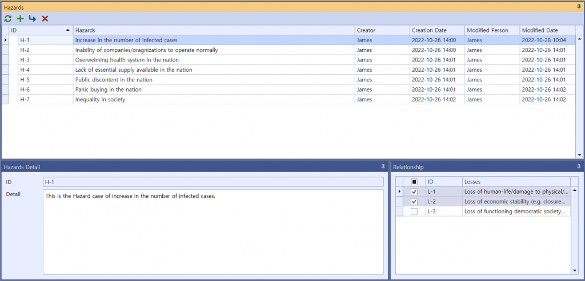Select the Panic buying in the nation row
The width and height of the screenshot is (585, 281).
pos(108,89)
